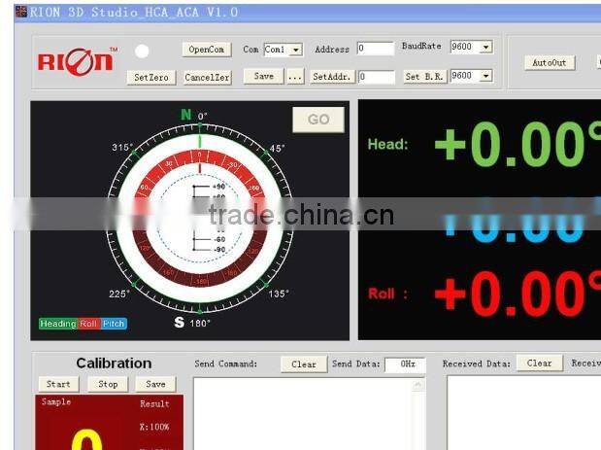The height and width of the screenshot is (450, 601).
Task: Click the CancelZer button
Action: [207, 78]
